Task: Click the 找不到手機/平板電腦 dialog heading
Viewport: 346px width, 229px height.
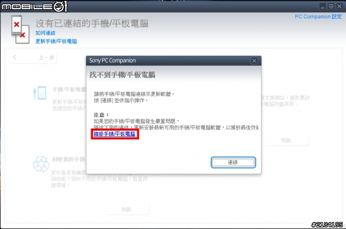Action: coord(123,75)
